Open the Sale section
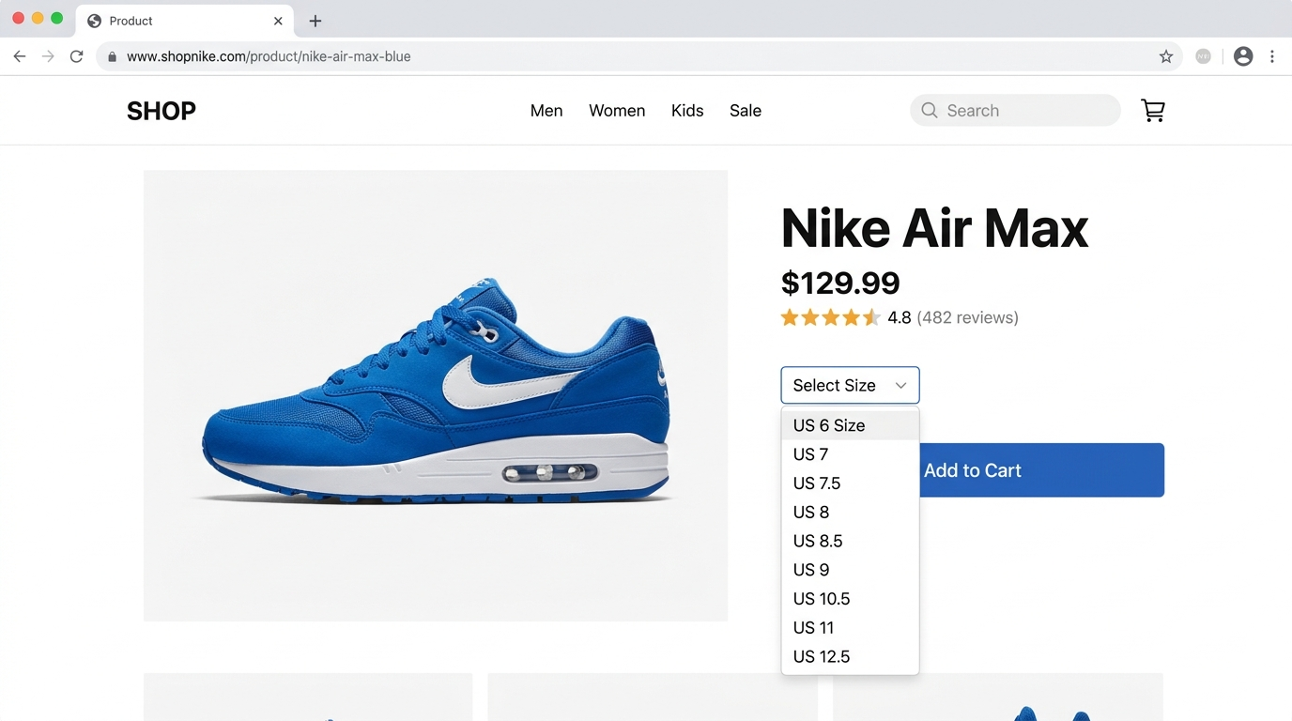This screenshot has width=1292, height=721. click(746, 111)
